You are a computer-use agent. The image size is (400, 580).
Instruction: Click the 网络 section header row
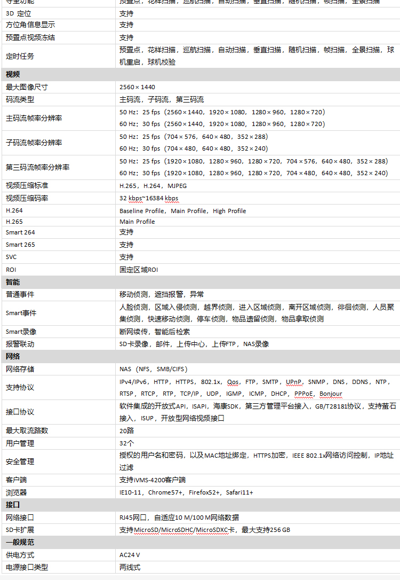click(x=199, y=356)
